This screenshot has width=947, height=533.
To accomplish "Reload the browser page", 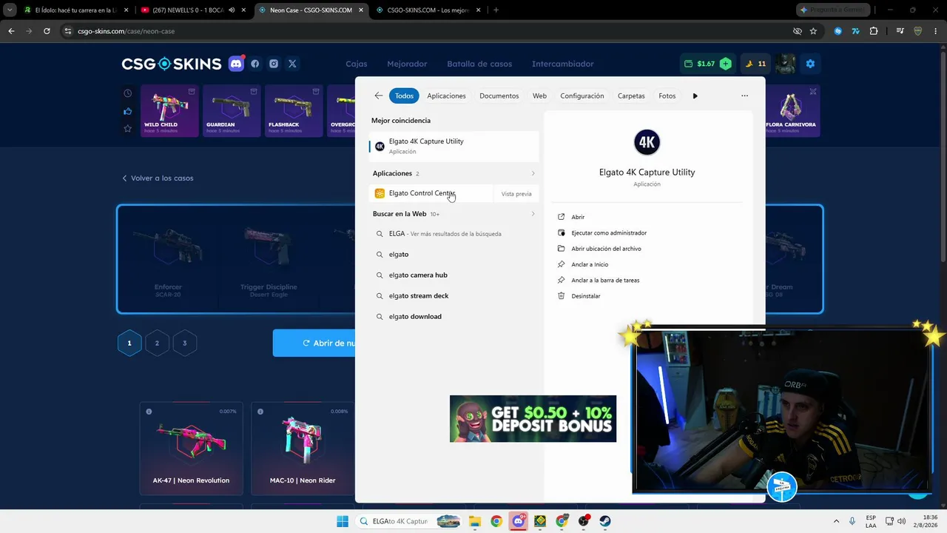I will [x=47, y=31].
